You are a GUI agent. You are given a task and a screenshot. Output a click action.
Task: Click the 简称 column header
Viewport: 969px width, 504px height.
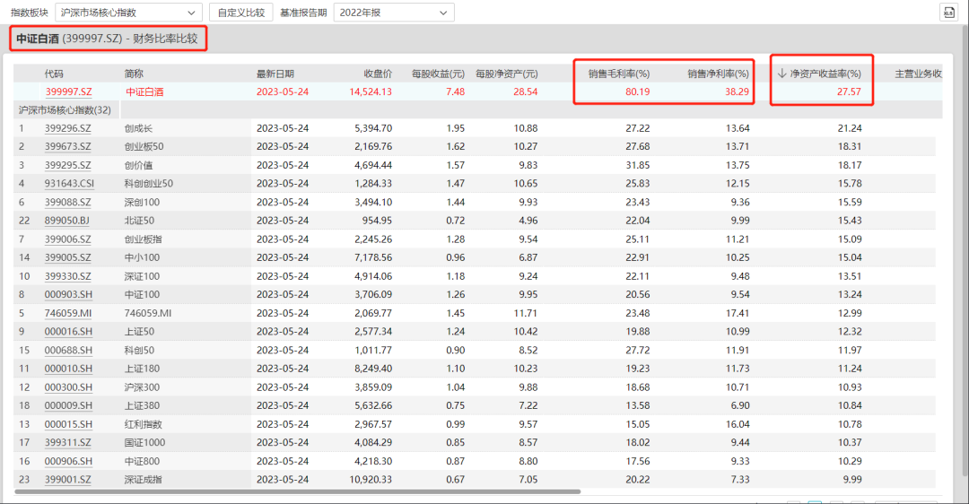click(x=134, y=74)
